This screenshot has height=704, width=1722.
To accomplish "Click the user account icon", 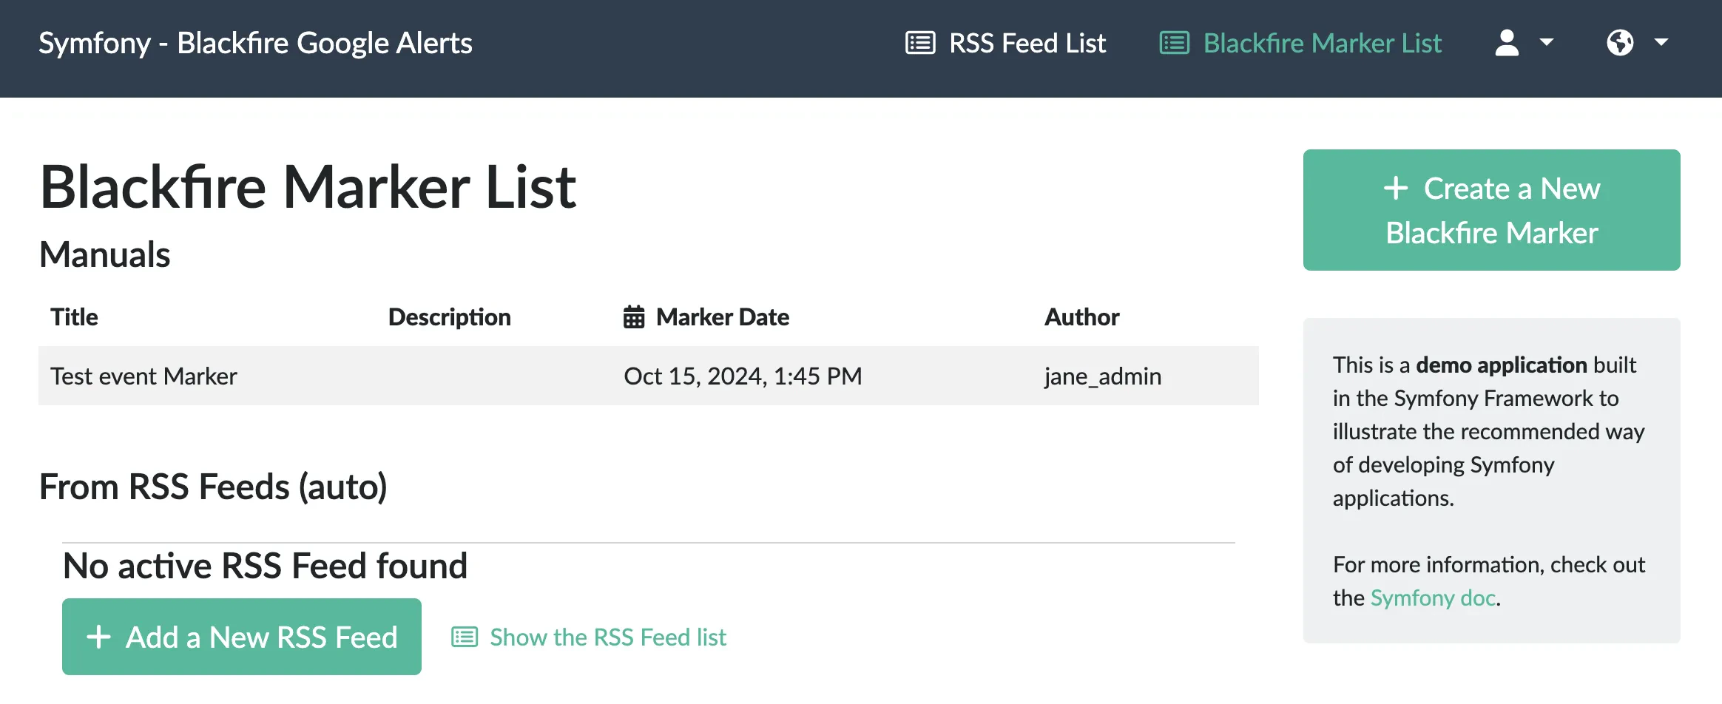I will [x=1507, y=43].
